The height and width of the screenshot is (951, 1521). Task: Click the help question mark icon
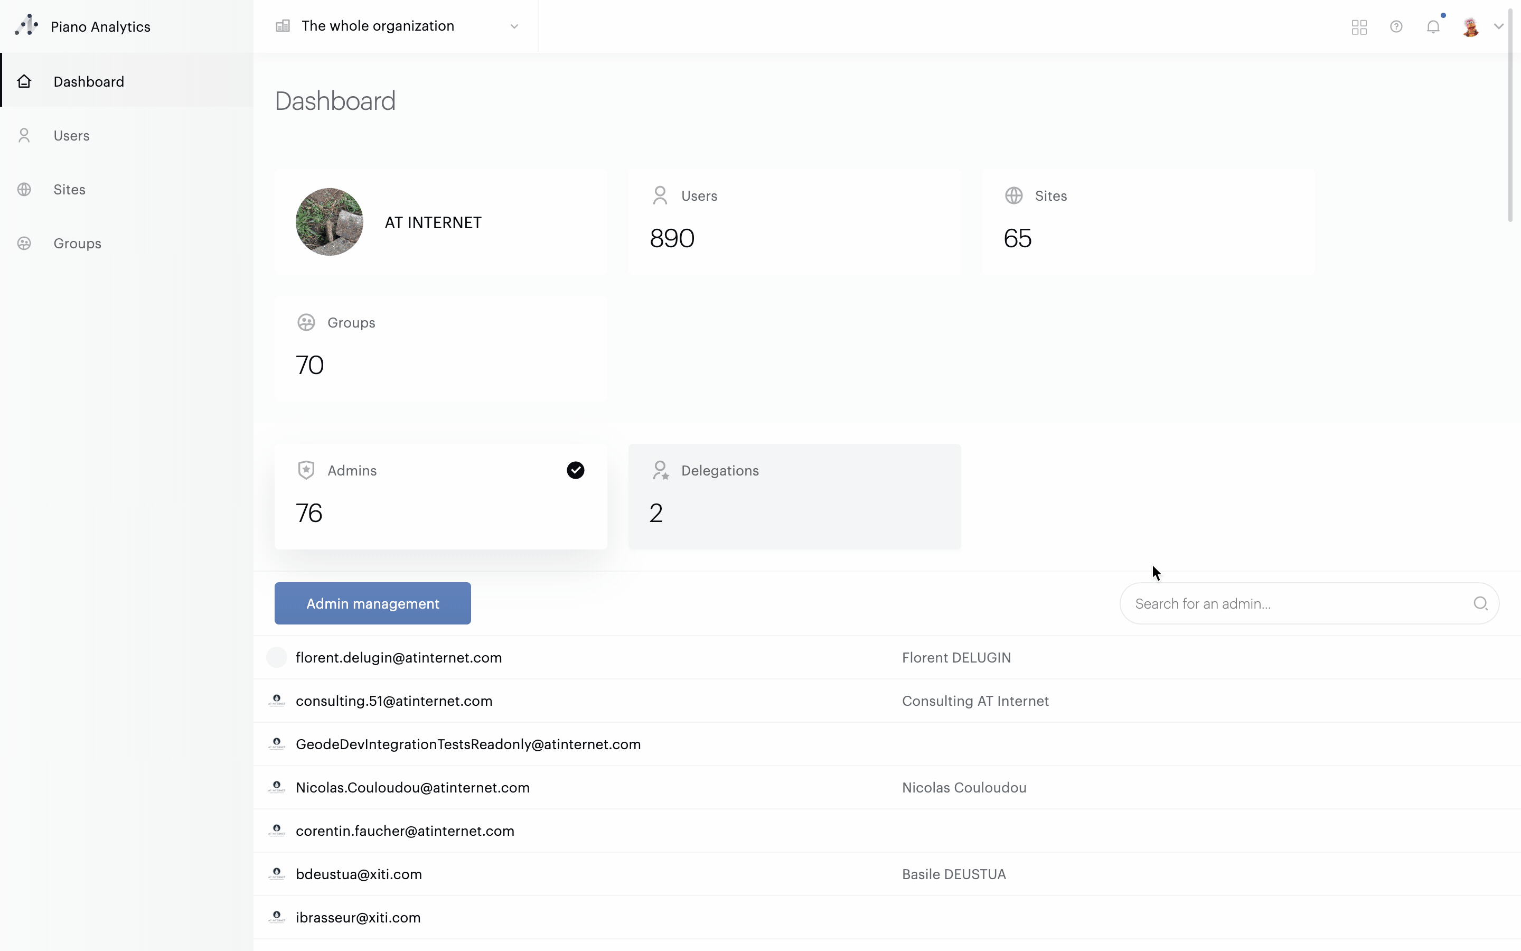coord(1396,27)
